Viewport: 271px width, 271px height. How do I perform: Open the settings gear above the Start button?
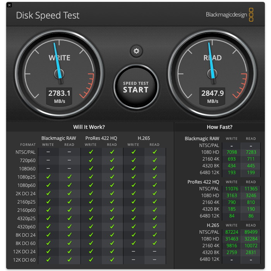[136, 51]
